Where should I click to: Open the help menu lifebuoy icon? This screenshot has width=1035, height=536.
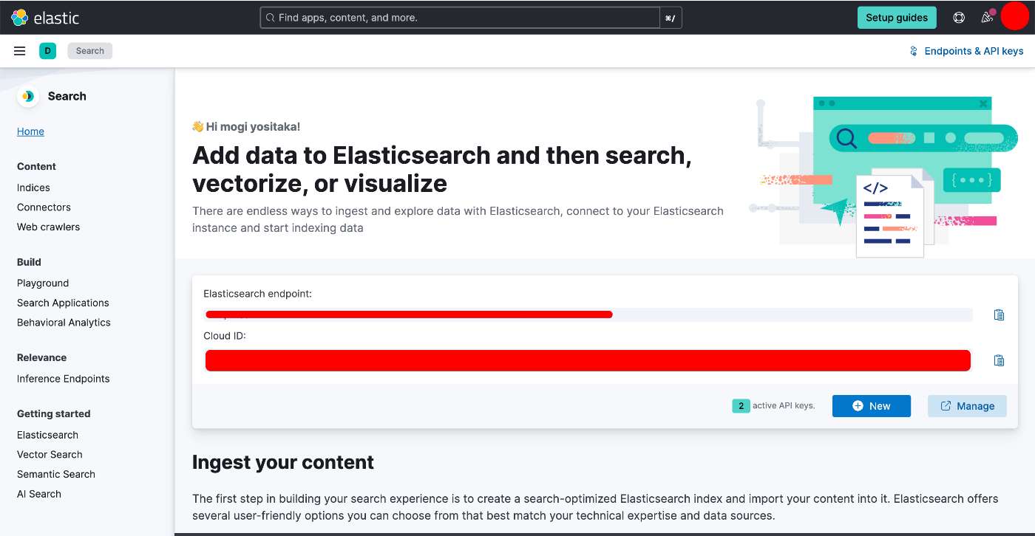(x=959, y=18)
